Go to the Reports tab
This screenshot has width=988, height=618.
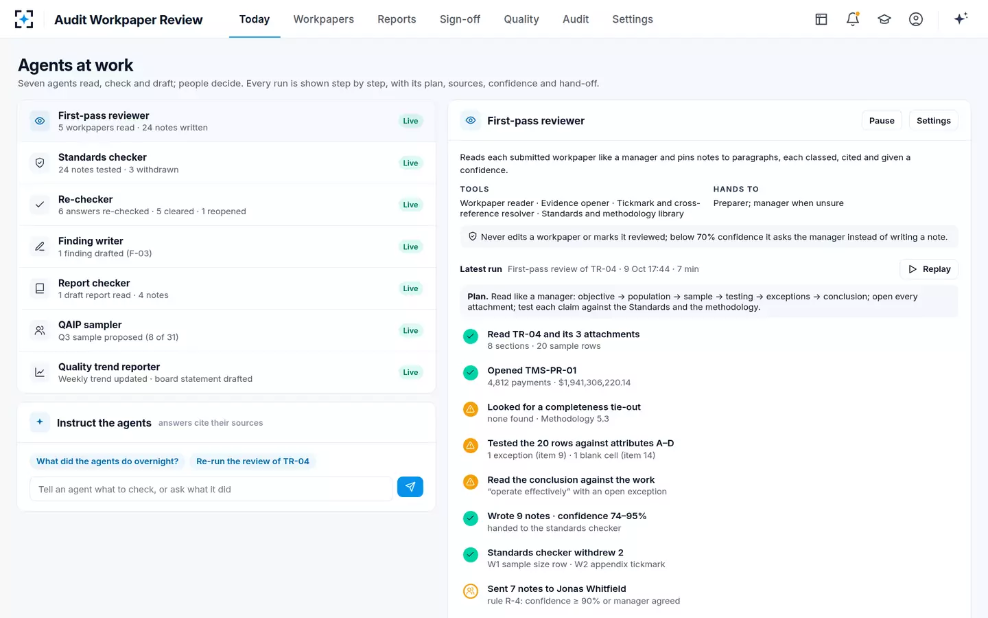pos(397,19)
